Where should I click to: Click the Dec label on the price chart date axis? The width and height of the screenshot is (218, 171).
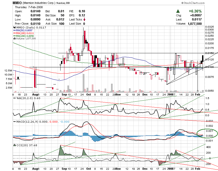point(145,94)
